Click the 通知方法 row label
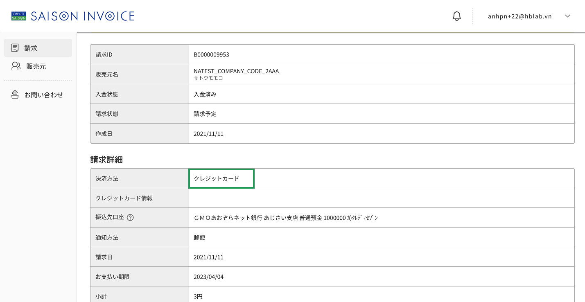The image size is (585, 302). pyautogui.click(x=107, y=237)
